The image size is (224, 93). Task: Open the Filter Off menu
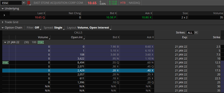point(34,28)
